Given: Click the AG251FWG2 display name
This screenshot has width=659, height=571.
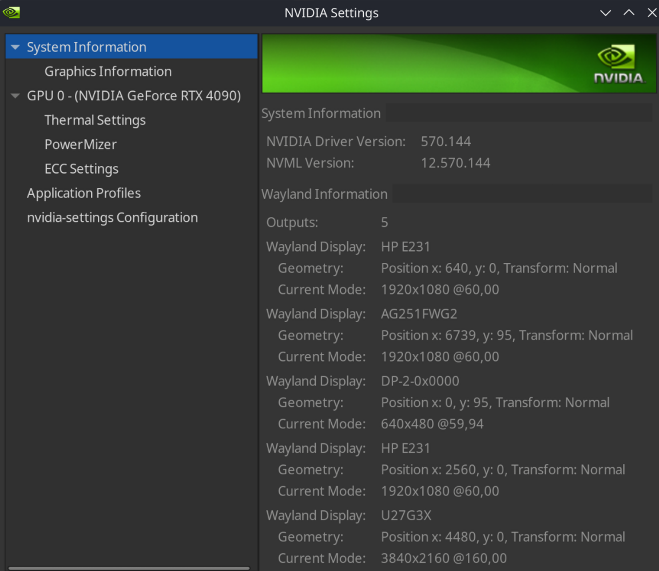Looking at the screenshot, I should point(419,314).
